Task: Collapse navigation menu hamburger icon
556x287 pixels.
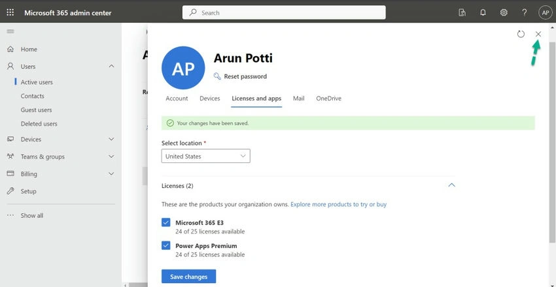Action: [10, 31]
